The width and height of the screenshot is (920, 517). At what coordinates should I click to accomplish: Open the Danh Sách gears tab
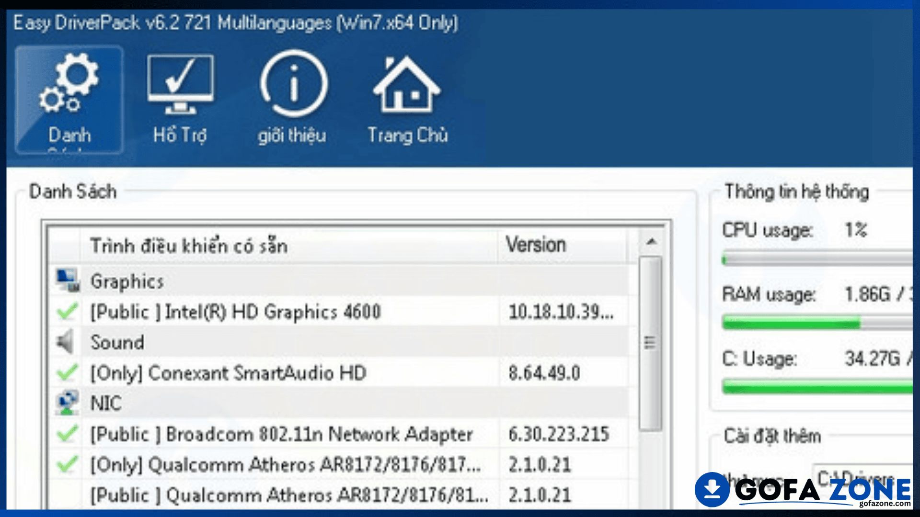point(69,100)
